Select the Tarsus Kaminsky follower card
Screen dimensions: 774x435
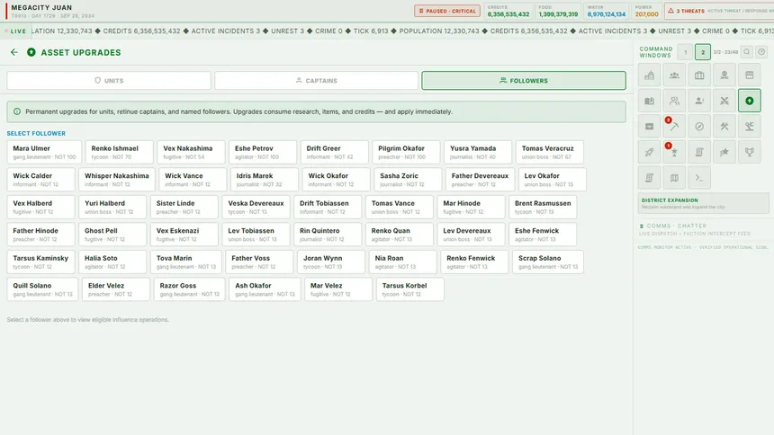(x=41, y=262)
